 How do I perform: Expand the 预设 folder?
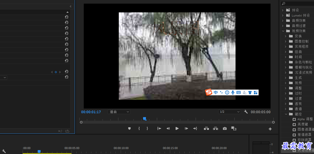(283, 10)
